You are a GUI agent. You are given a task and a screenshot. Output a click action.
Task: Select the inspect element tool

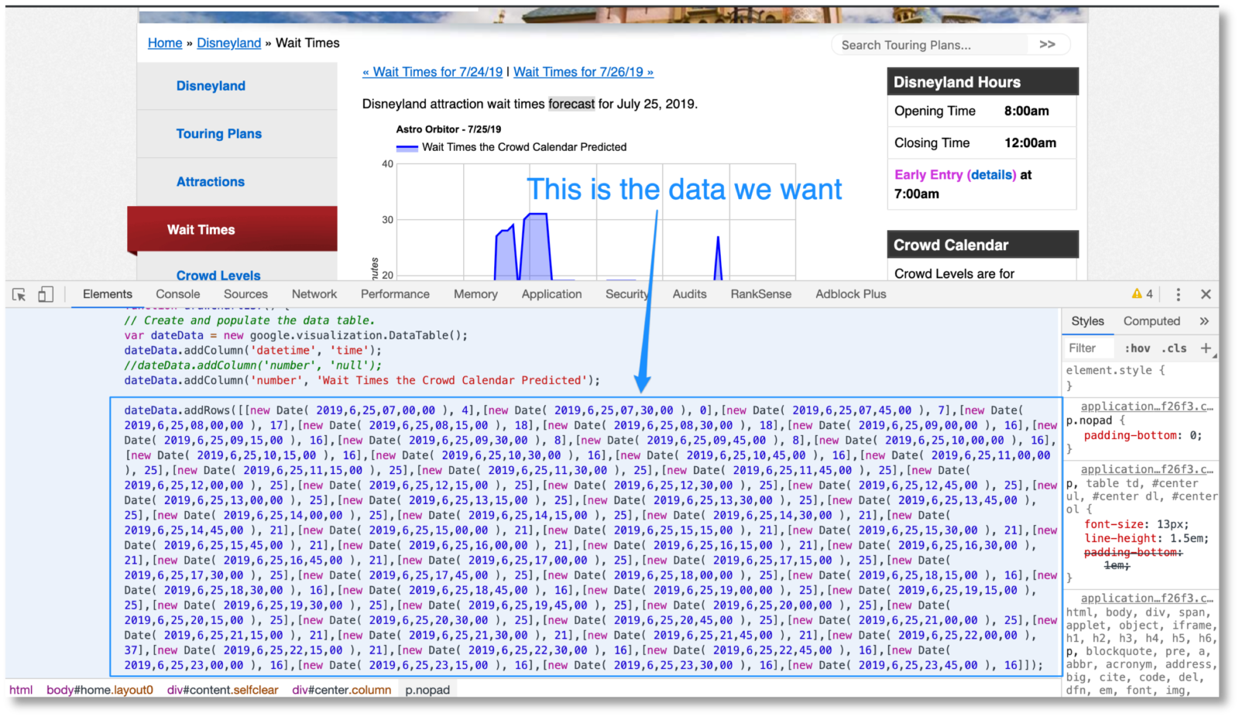point(17,294)
